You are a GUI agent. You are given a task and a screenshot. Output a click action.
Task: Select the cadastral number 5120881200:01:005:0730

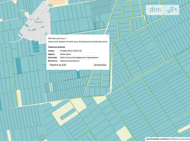point(70,51)
